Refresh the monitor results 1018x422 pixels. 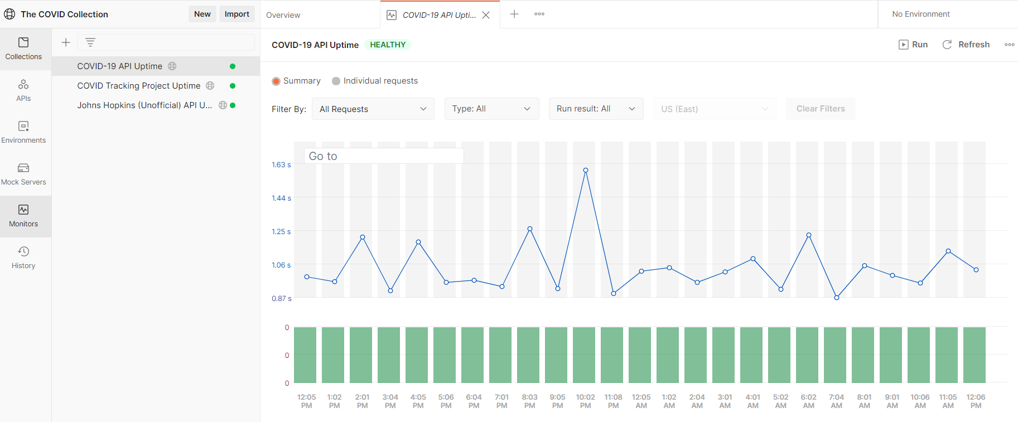click(966, 45)
